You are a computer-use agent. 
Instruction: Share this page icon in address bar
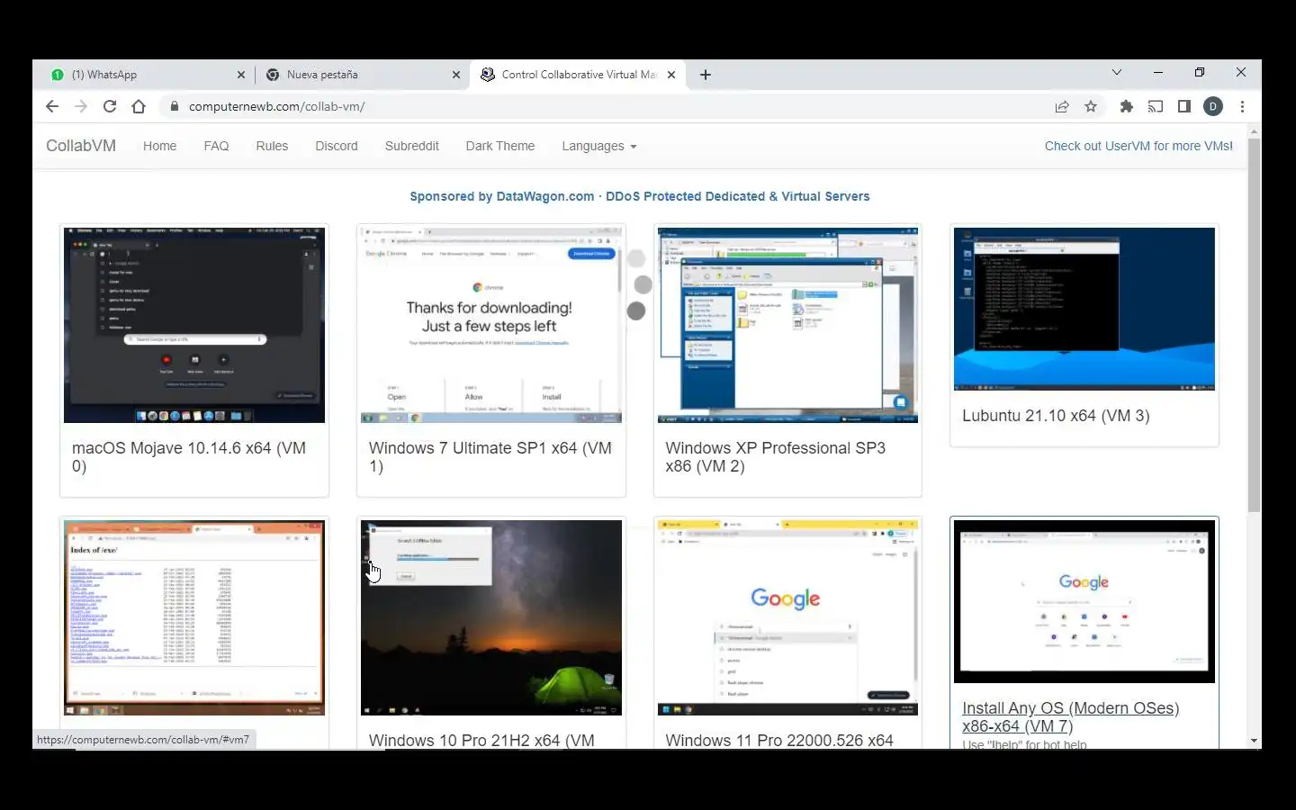pos(1062,106)
